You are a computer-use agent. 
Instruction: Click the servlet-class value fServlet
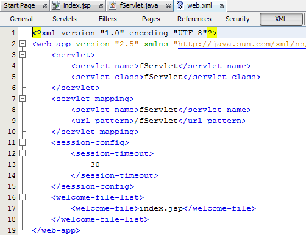click(x=163, y=77)
